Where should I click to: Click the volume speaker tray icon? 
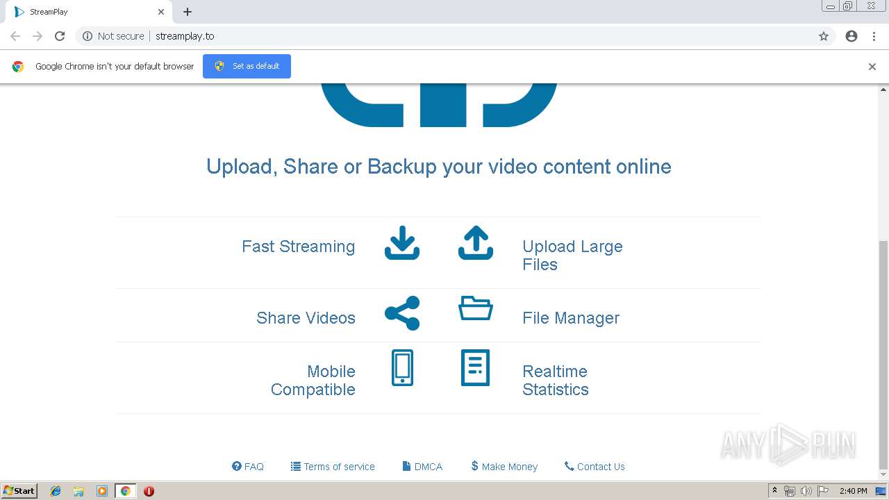click(806, 491)
